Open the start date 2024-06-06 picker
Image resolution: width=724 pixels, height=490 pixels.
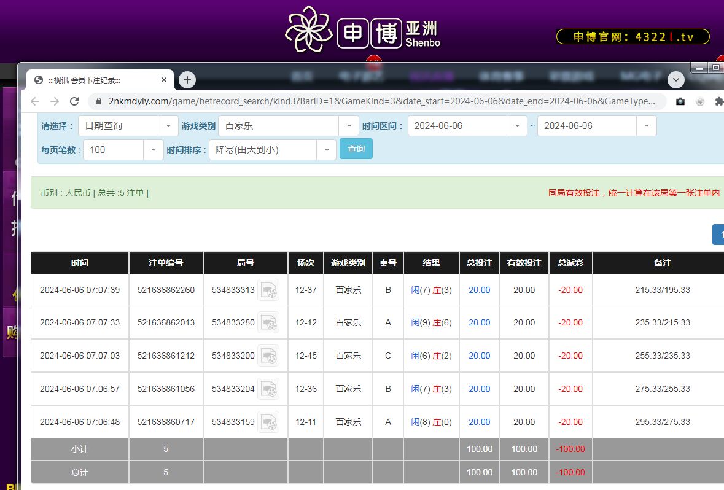[x=467, y=126]
